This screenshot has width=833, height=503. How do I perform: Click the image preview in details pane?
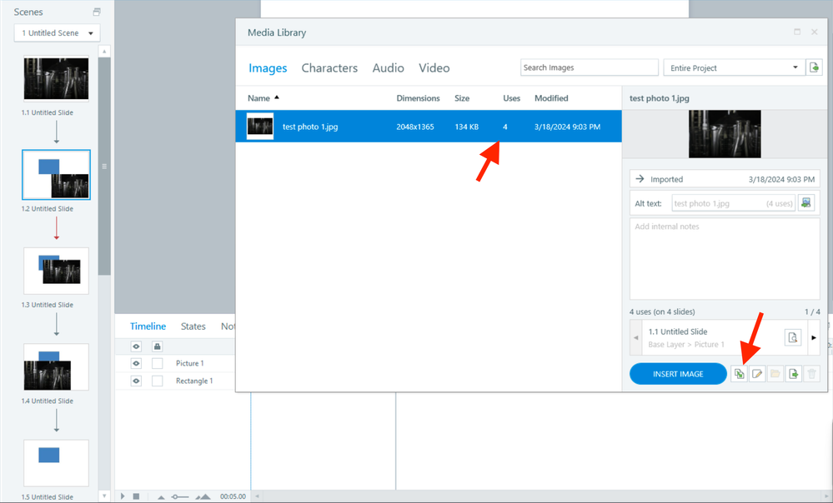tap(725, 134)
